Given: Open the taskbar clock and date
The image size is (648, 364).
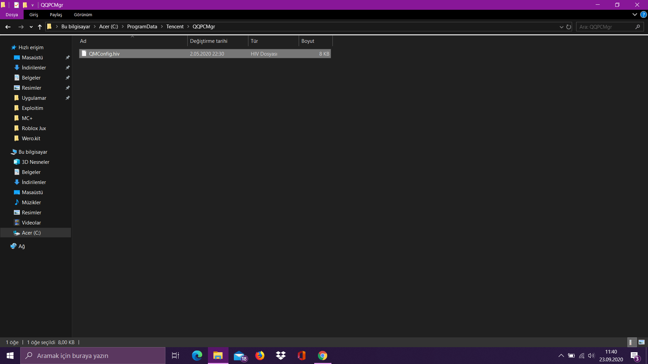Looking at the screenshot, I should [611, 356].
